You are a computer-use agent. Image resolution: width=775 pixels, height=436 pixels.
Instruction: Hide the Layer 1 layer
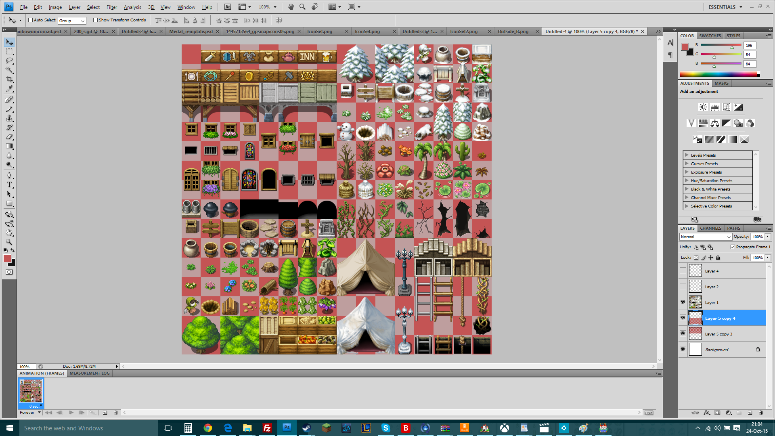(x=683, y=302)
